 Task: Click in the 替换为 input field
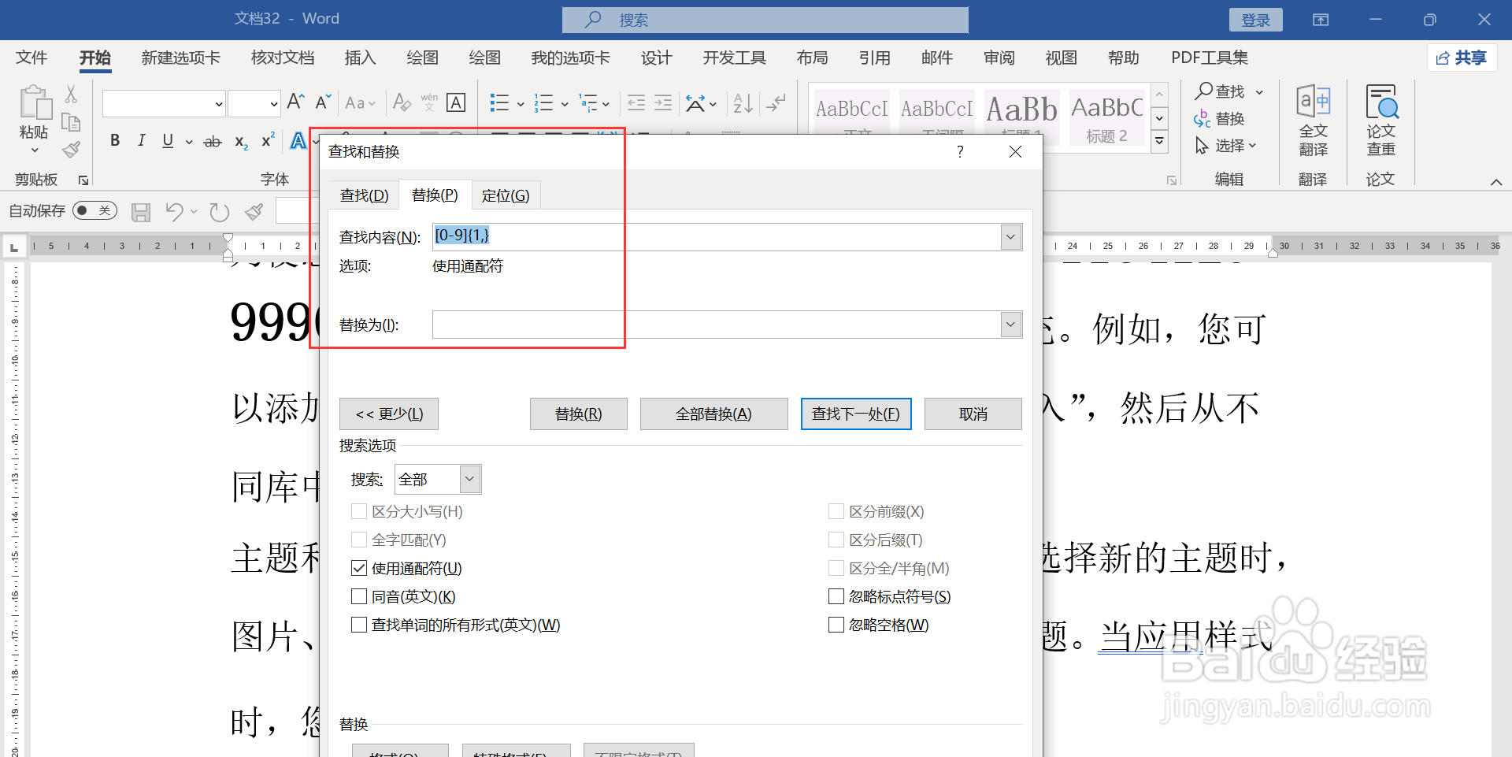pos(717,325)
